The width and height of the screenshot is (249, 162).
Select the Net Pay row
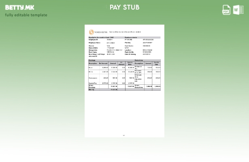click(x=92, y=90)
